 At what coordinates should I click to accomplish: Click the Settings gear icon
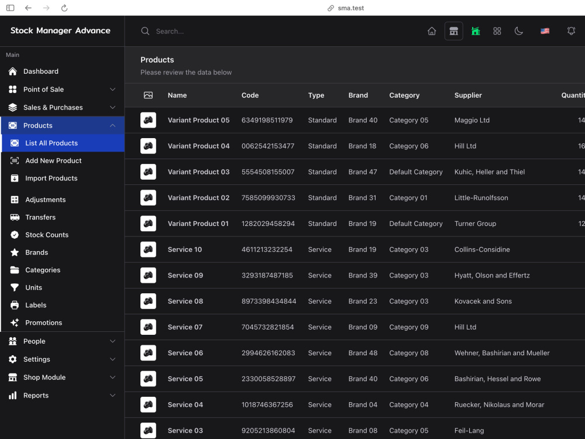(13, 359)
